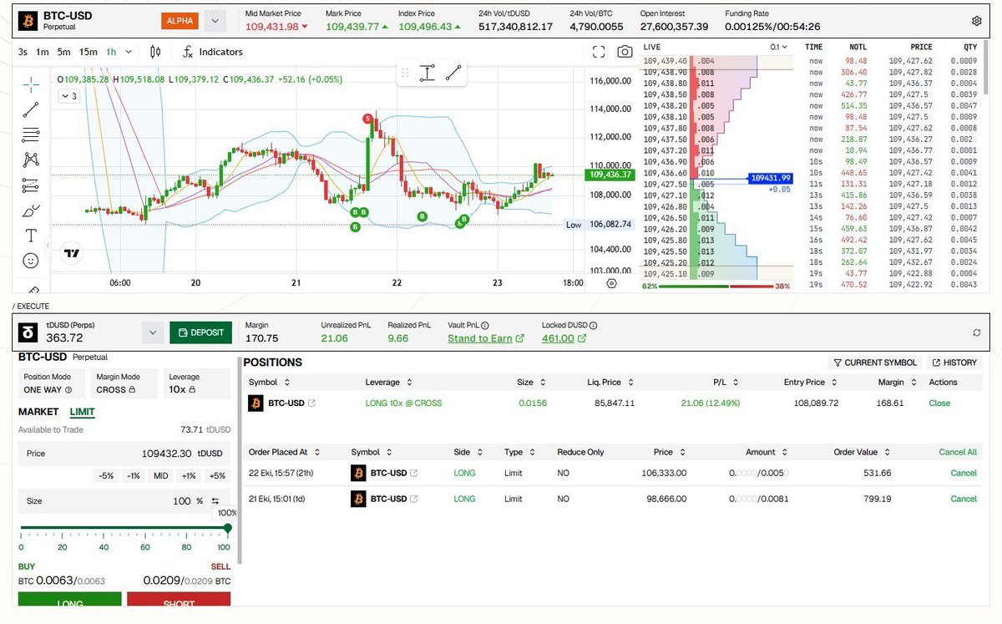The height and width of the screenshot is (624, 1002).
Task: Open BTC-USD position external link icon
Action: pyautogui.click(x=312, y=403)
